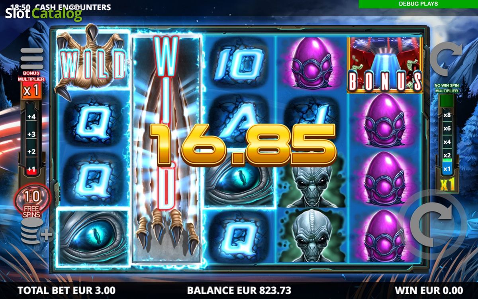Image resolution: width=478 pixels, height=299 pixels.
Task: Select the +4 bonus multiplier step
Action: pyautogui.click(x=31, y=117)
